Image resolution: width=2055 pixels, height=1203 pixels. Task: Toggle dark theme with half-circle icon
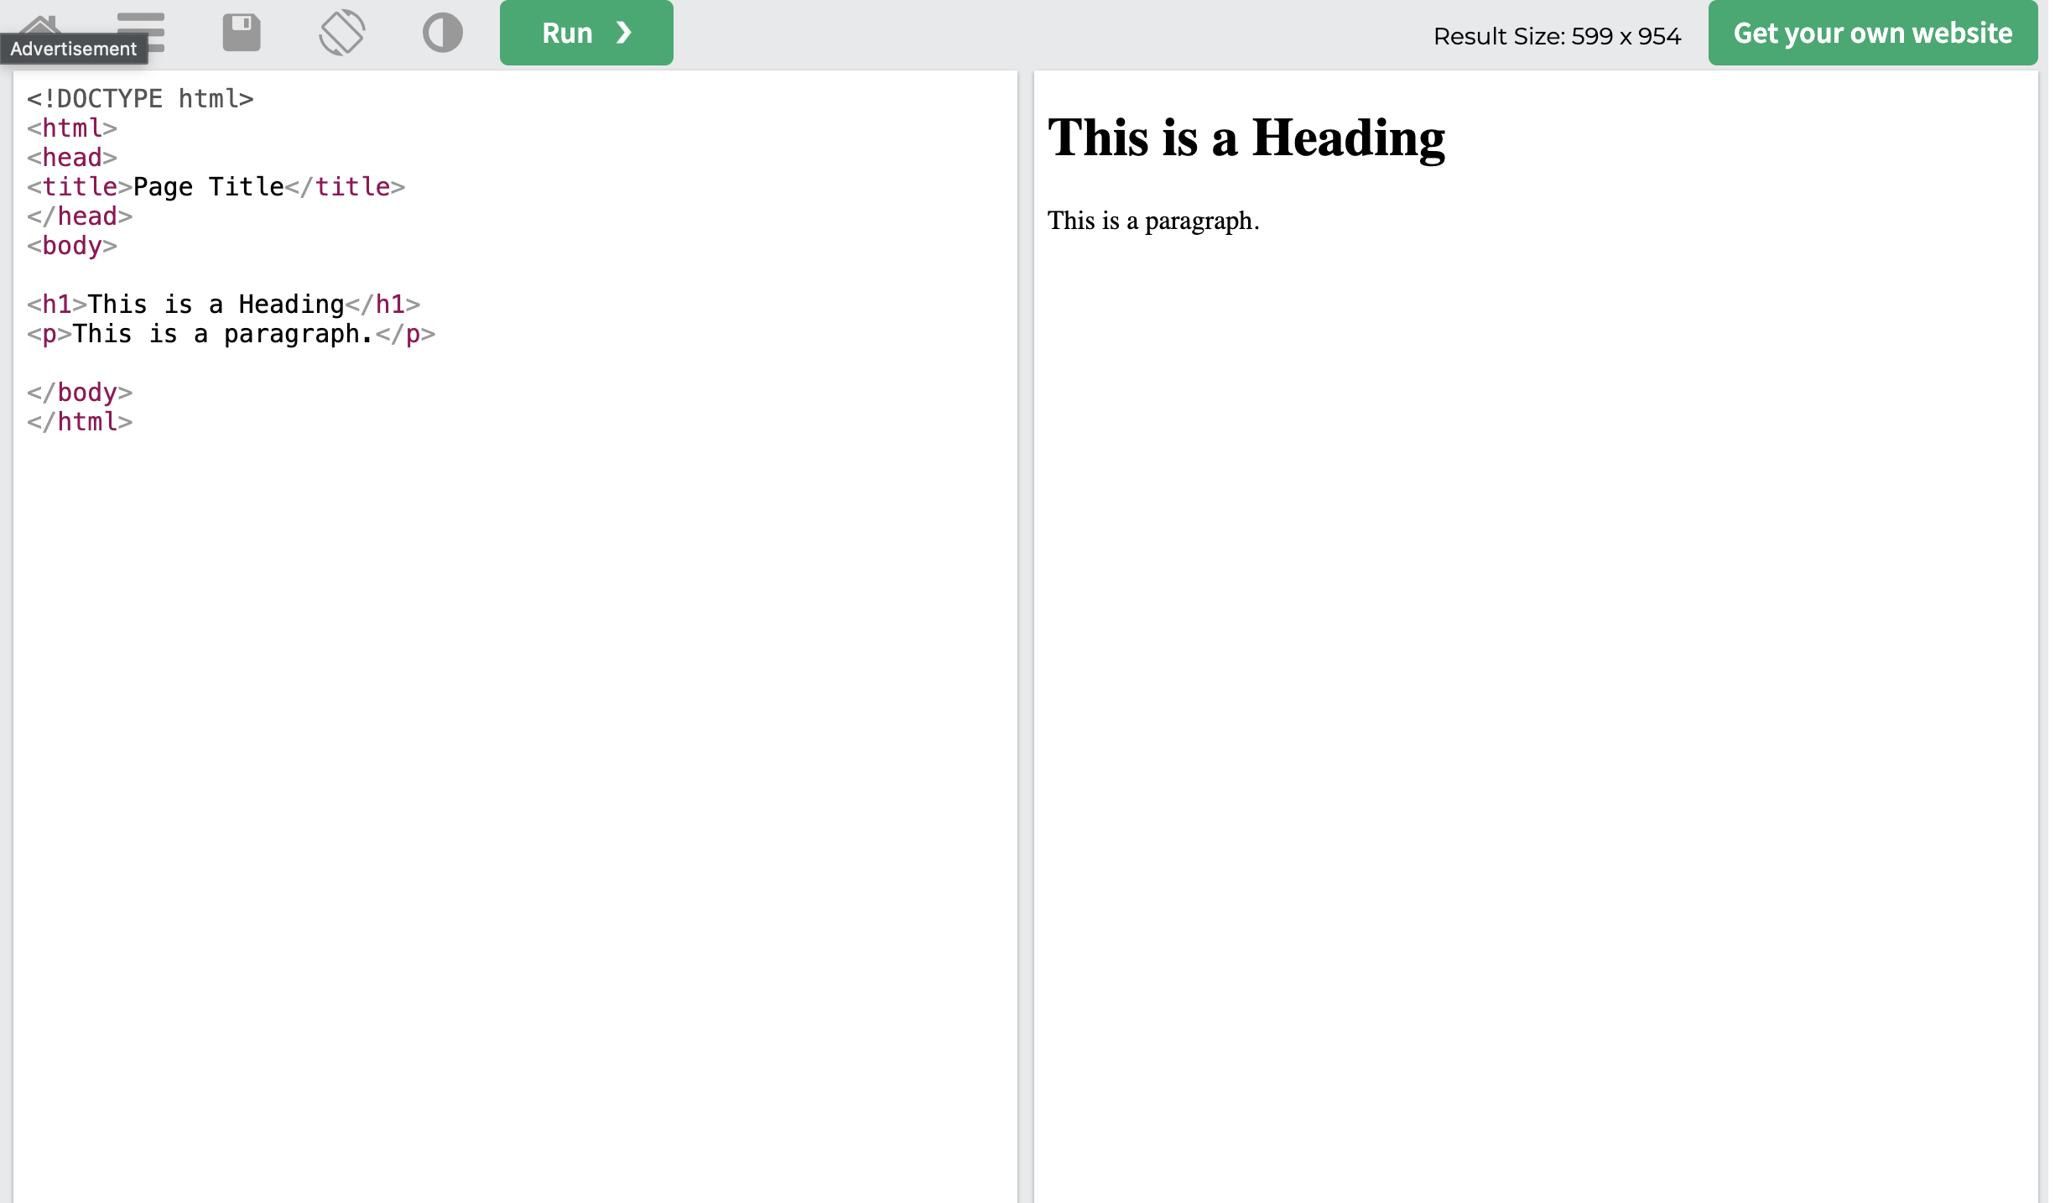(443, 33)
